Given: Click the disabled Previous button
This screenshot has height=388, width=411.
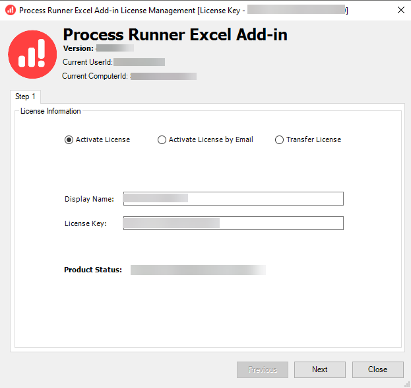Looking at the screenshot, I should [262, 369].
